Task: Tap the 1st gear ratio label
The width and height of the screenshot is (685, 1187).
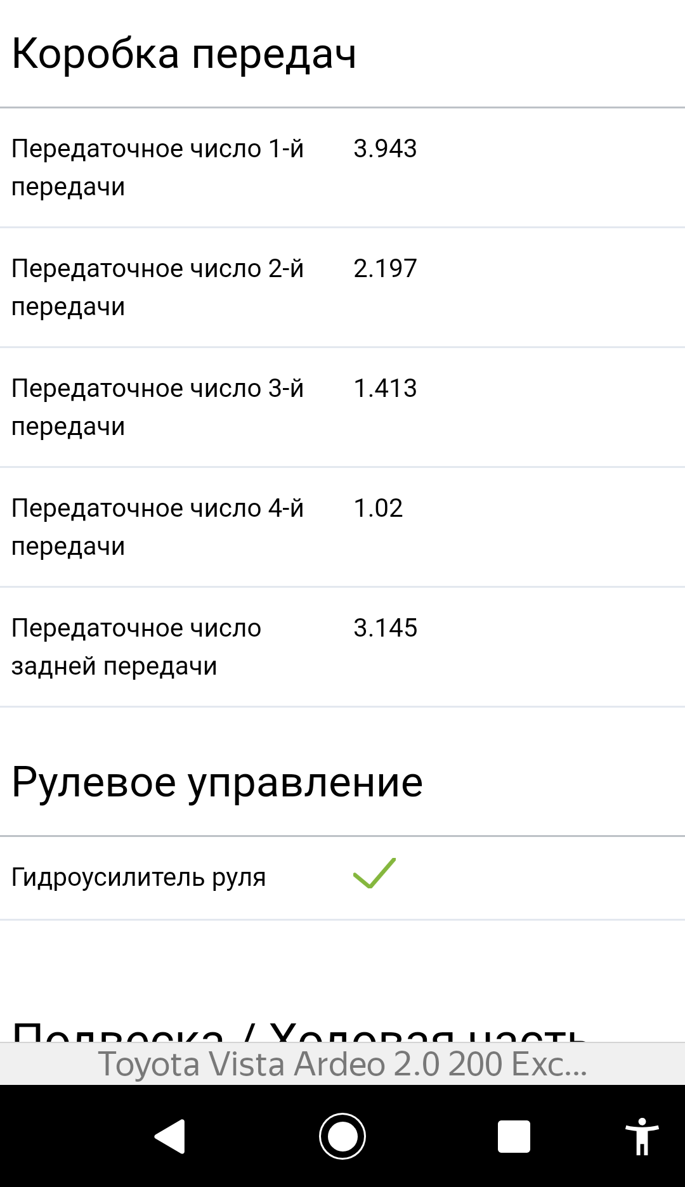Action: [x=157, y=167]
